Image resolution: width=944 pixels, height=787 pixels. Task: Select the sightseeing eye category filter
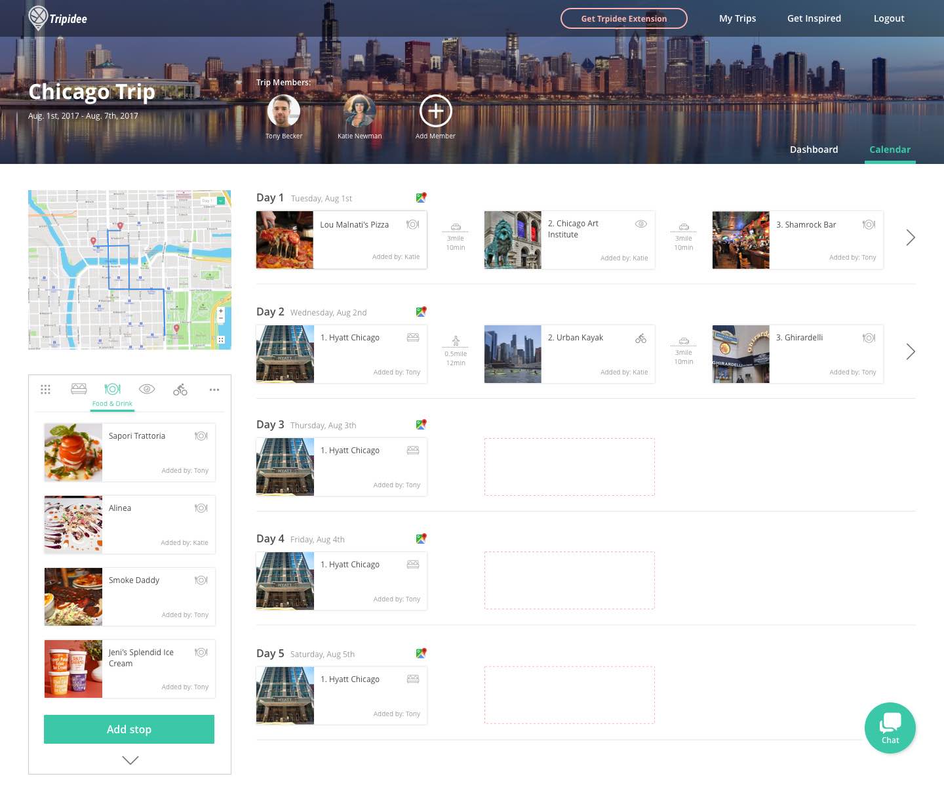147,389
